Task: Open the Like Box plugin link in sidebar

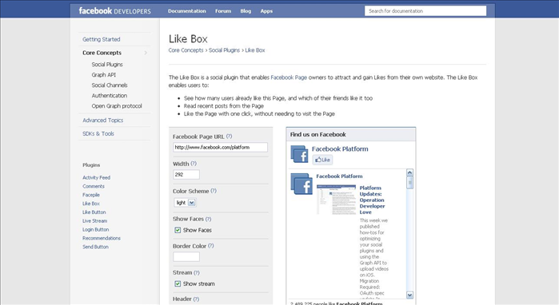Action: (91, 204)
